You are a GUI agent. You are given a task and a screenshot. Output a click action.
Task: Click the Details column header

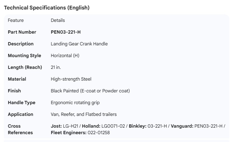[x=58, y=20]
